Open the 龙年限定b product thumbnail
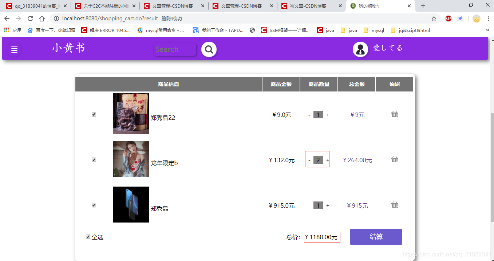Image resolution: width=494 pixels, height=261 pixels. point(131,159)
